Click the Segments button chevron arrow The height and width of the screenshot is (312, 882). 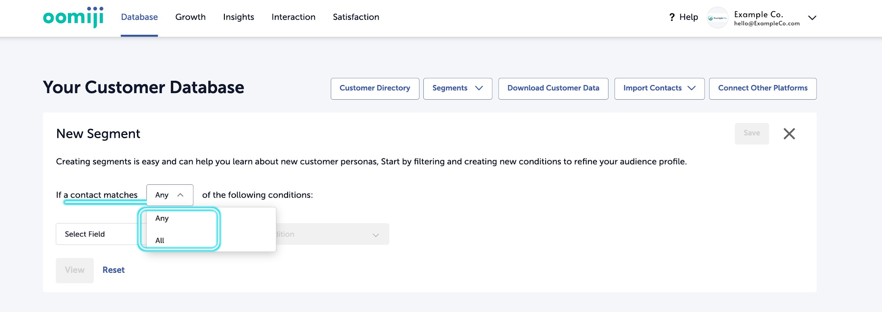pyautogui.click(x=479, y=88)
